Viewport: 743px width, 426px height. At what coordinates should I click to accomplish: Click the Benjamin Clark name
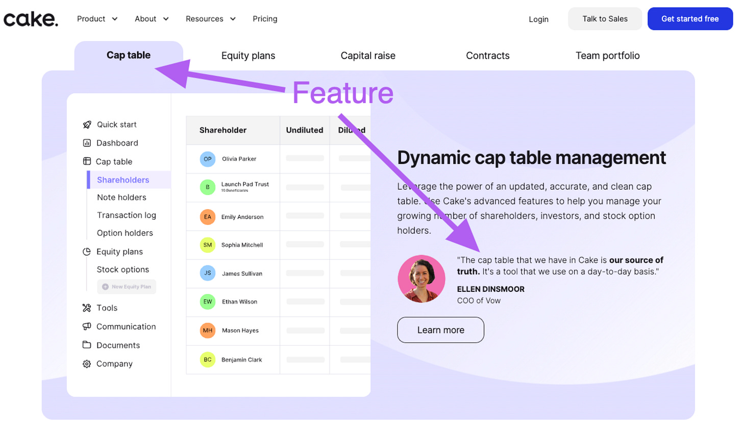click(x=242, y=360)
